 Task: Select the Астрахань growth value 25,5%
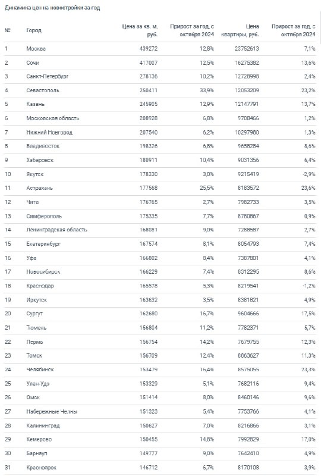207,188
